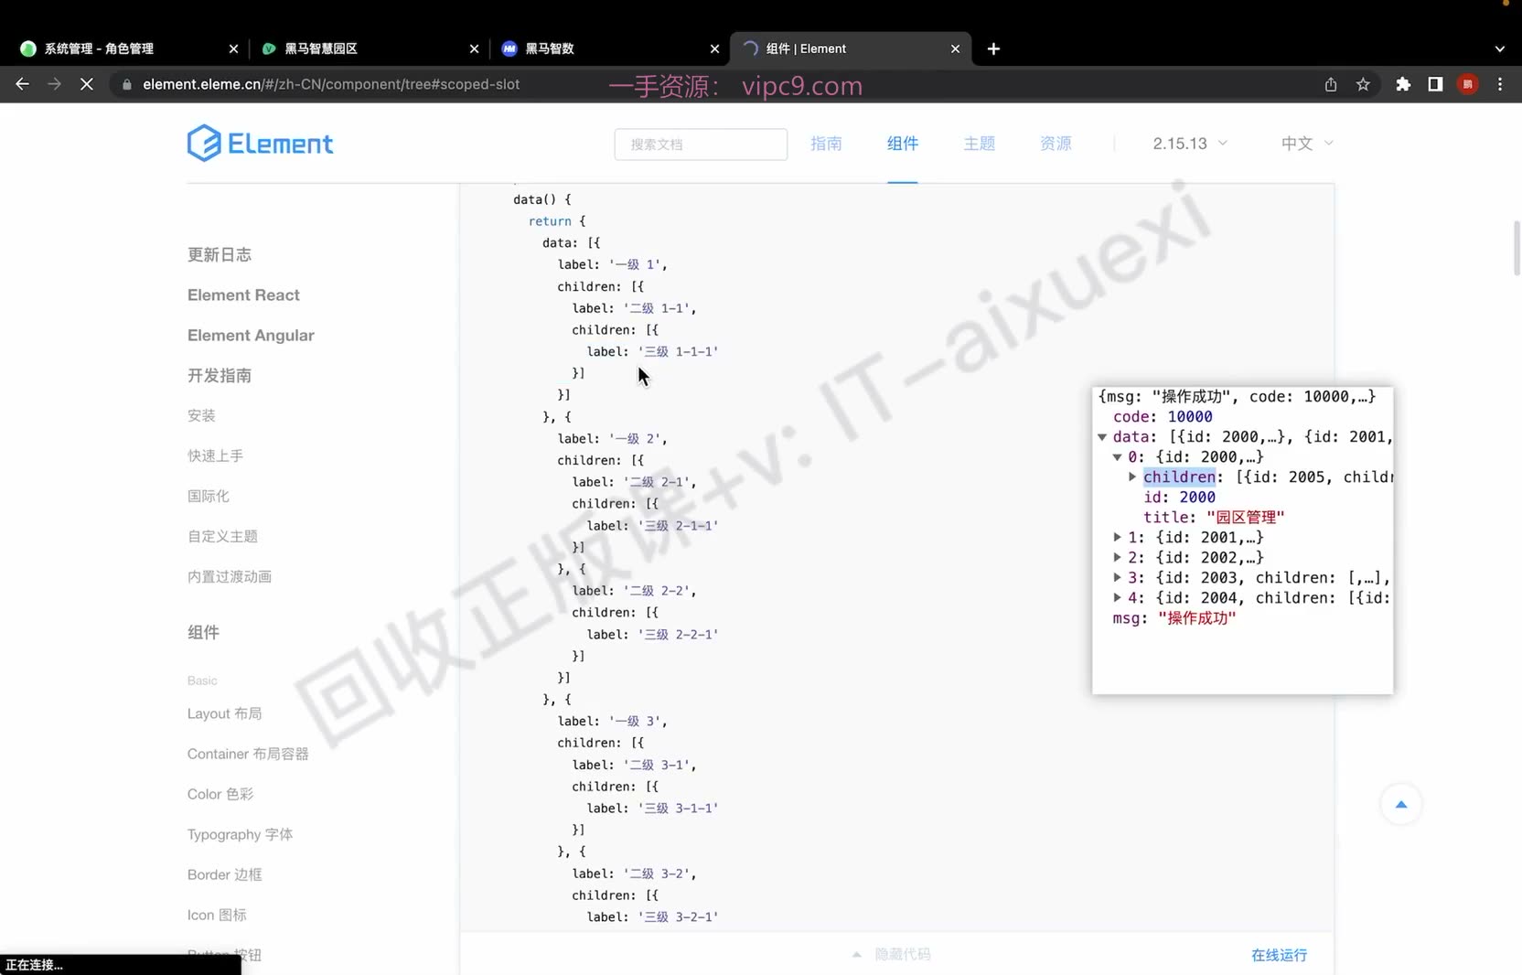The image size is (1522, 975).
Task: Expand entry 4: {id: 2004}
Action: point(1118,598)
